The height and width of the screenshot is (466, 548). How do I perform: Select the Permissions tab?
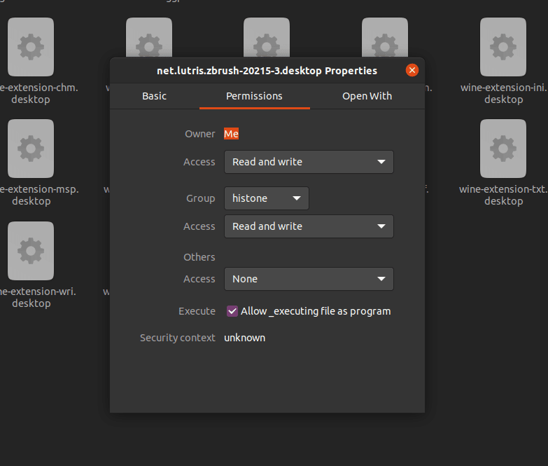coord(255,96)
